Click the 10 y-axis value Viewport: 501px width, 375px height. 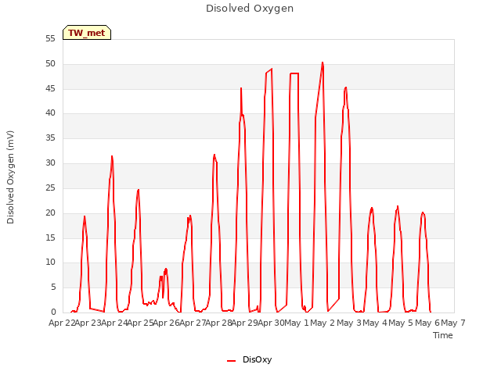pos(50,262)
